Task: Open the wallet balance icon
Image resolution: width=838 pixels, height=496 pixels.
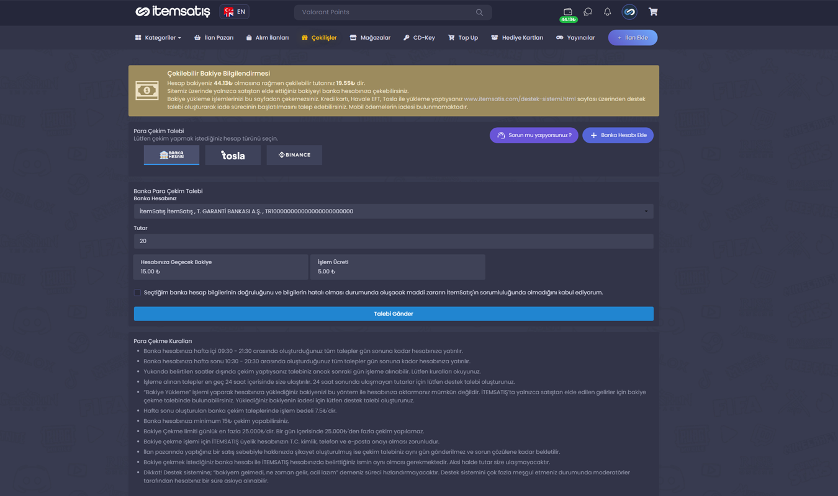Action: [x=567, y=12]
